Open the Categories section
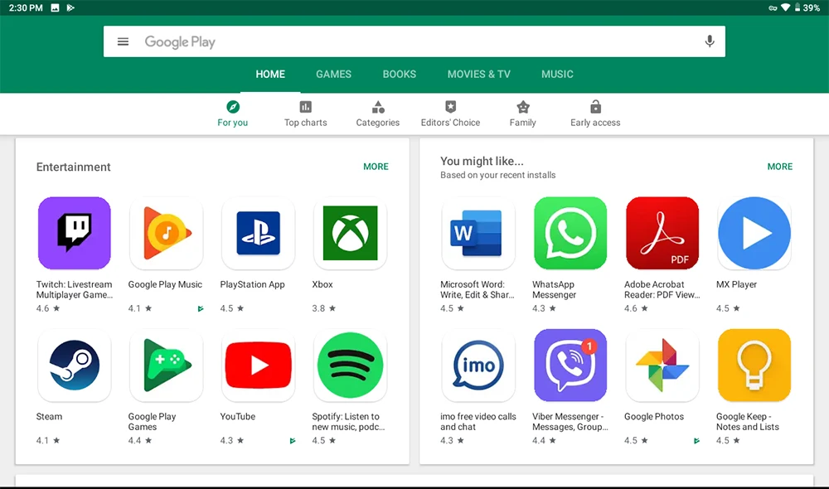 point(377,114)
